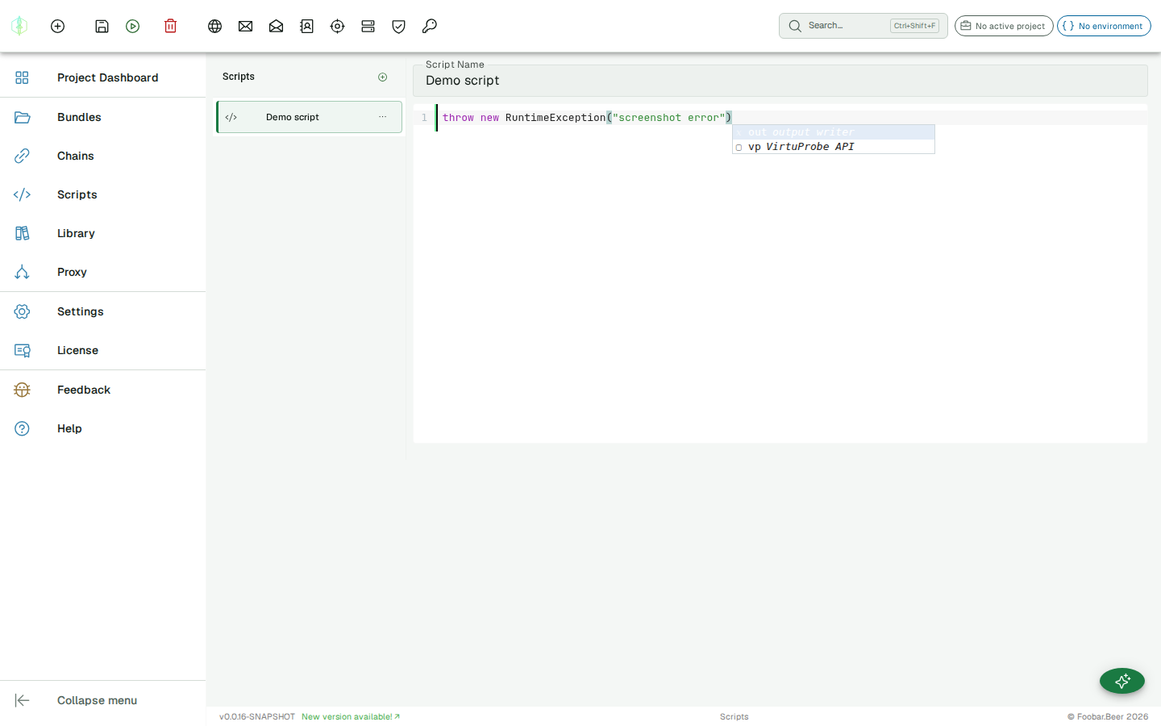Viewport: 1161px width, 726px height.
Task: Click the No active project button
Action: click(x=1004, y=26)
